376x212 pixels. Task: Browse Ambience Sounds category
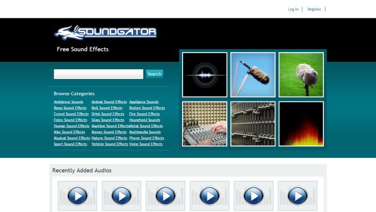(x=69, y=102)
